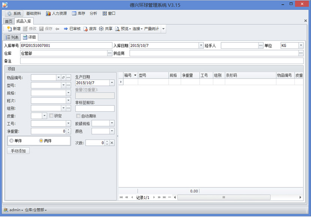Screen dimensions: 311x217
Task: Open the 预览 (Preview) toolbar item
Action: (x=123, y=29)
